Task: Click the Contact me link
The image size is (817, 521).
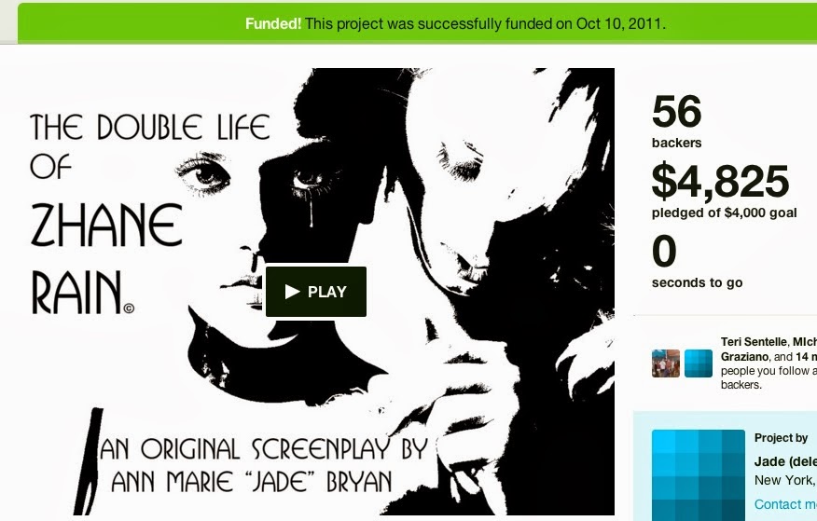Action: 785,504
